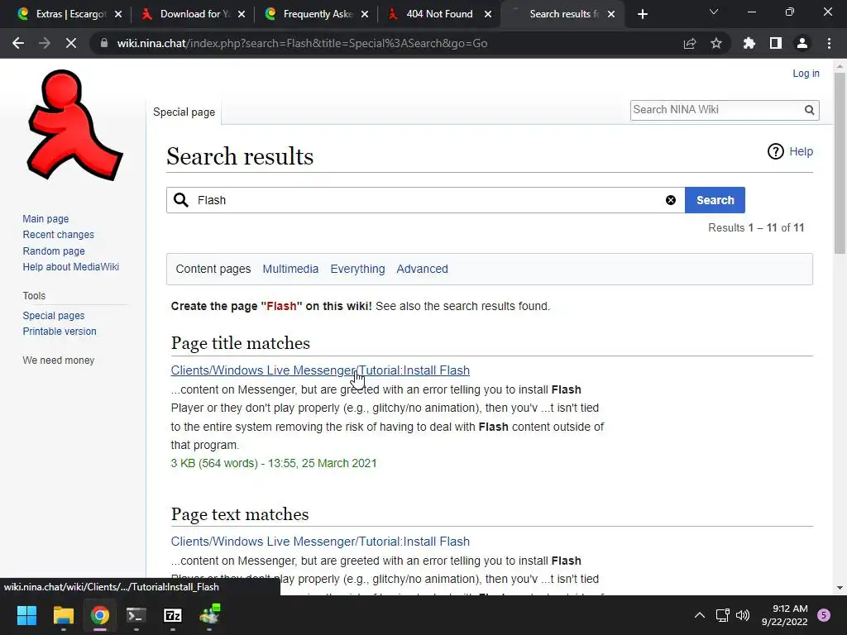This screenshot has width=847, height=635.
Task: Select the Multimedia search profile
Action: point(290,269)
